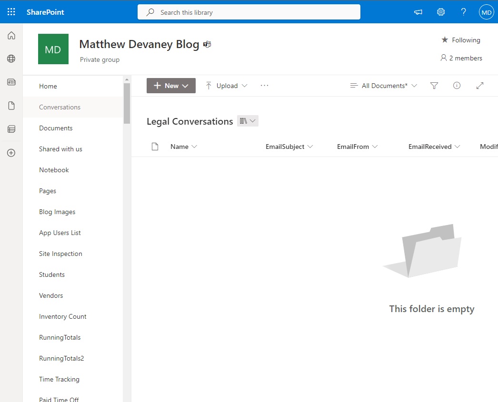The width and height of the screenshot is (498, 402).
Task: Click the help question mark icon
Action: tap(464, 12)
